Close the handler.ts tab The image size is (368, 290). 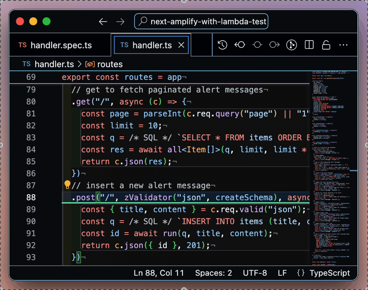pos(181,45)
